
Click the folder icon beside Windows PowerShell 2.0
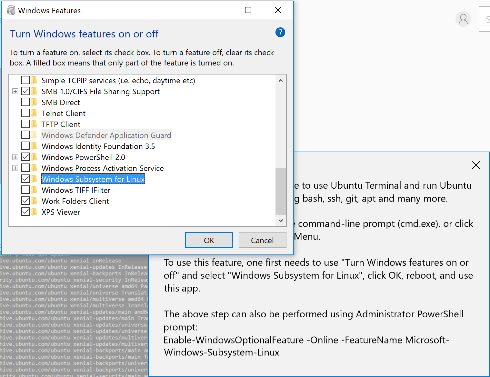[35, 157]
